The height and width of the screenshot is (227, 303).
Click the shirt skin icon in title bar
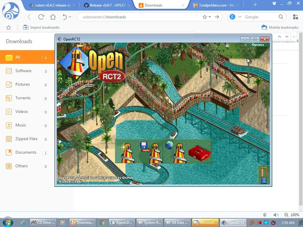[x=274, y=3]
